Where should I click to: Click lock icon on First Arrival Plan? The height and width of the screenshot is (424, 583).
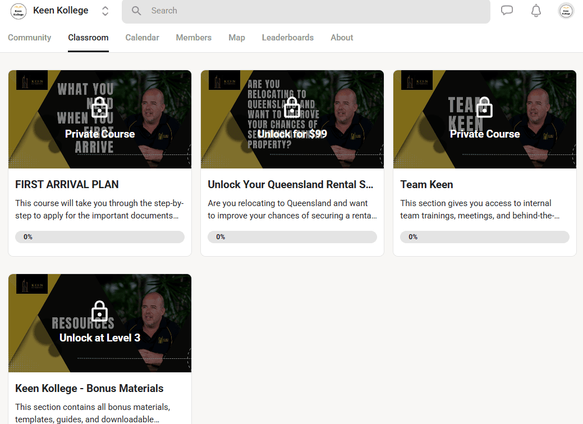pos(100,107)
